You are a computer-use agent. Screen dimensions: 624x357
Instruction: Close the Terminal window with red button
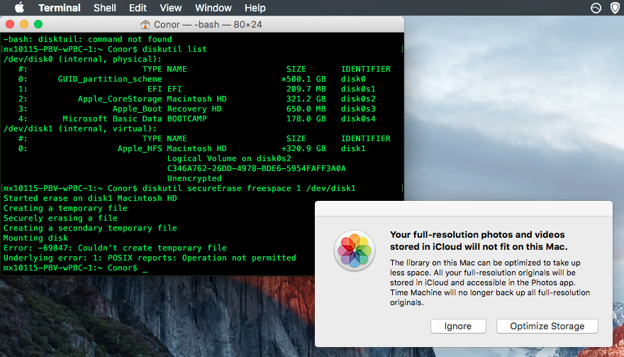[10, 24]
